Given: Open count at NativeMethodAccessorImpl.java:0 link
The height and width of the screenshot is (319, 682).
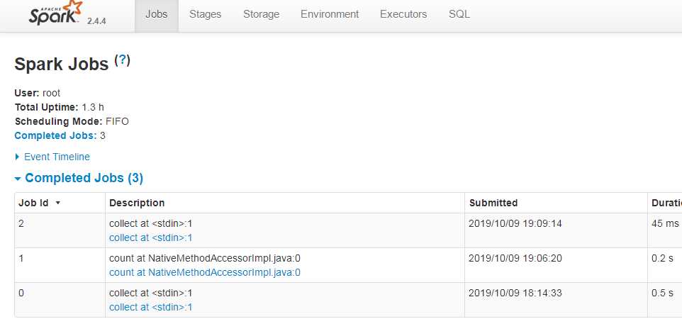Looking at the screenshot, I should tap(205, 272).
